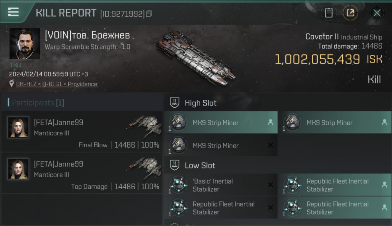Select the Top Damage Janne99 entry

tap(81, 173)
